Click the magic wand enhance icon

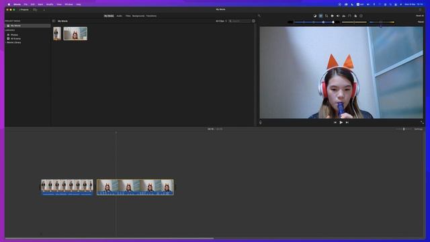point(259,15)
